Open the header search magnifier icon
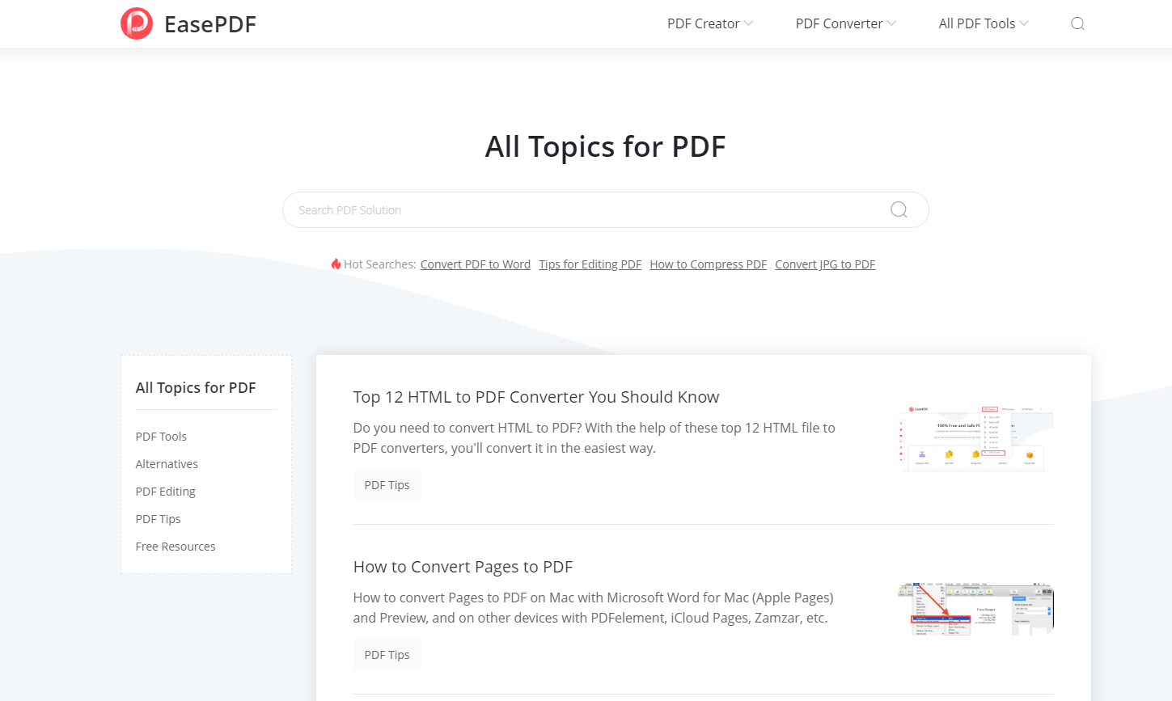Screen dimensions: 1172x701 [x=1077, y=23]
